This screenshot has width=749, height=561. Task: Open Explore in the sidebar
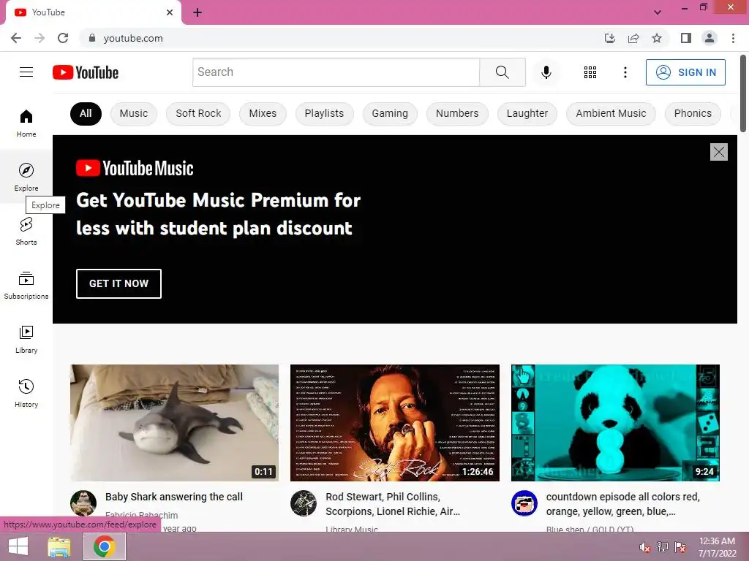(26, 177)
